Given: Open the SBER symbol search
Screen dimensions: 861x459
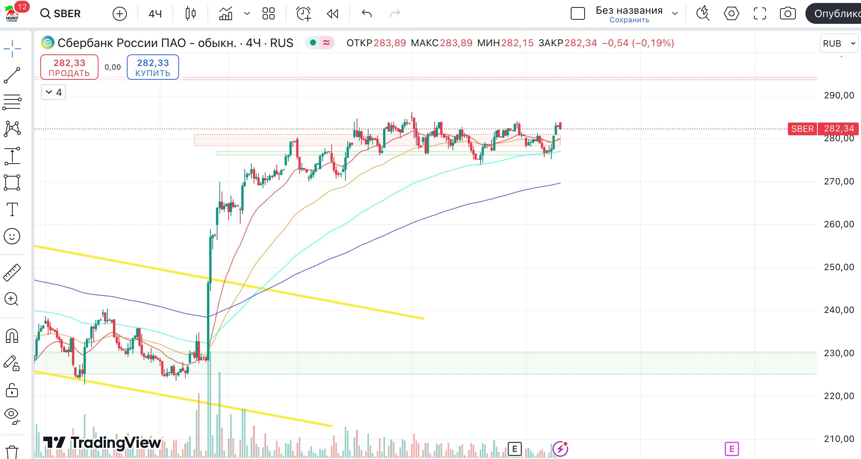Looking at the screenshot, I should coord(60,14).
